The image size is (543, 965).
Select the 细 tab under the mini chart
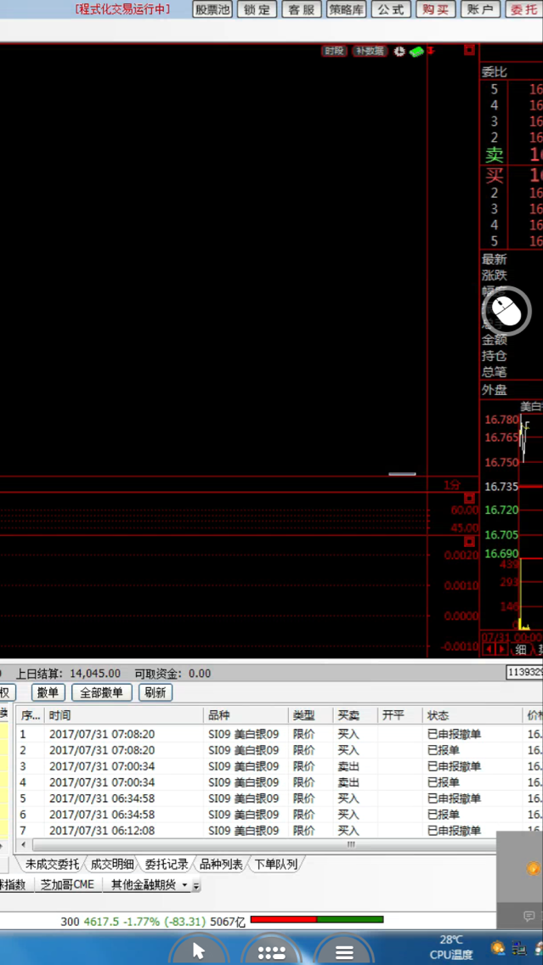(x=521, y=649)
